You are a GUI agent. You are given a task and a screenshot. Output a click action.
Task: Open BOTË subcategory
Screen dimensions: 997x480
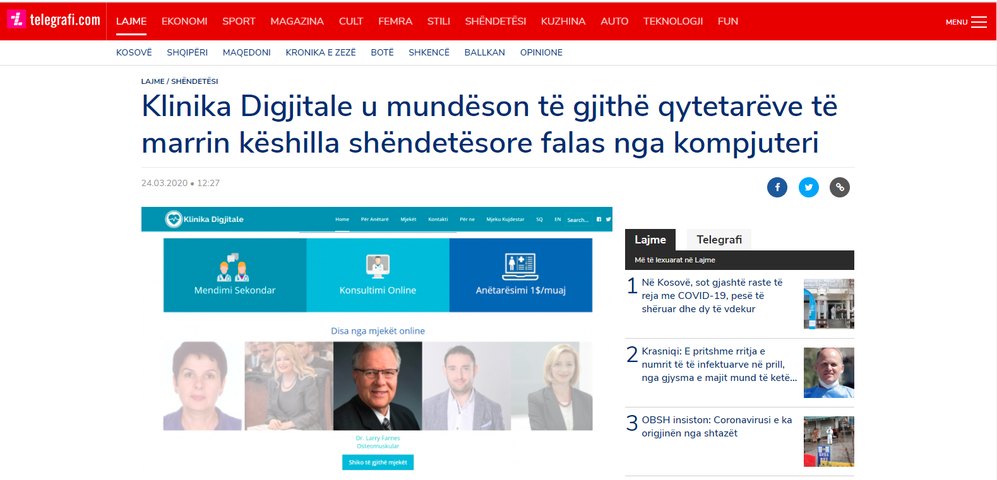click(x=382, y=52)
